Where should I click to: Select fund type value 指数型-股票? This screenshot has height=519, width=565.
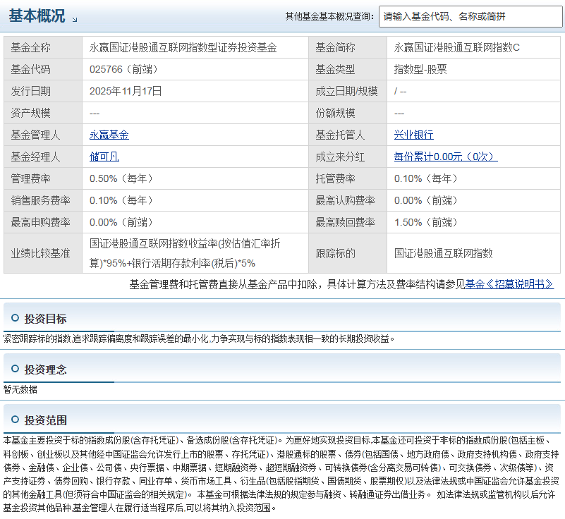click(x=420, y=69)
